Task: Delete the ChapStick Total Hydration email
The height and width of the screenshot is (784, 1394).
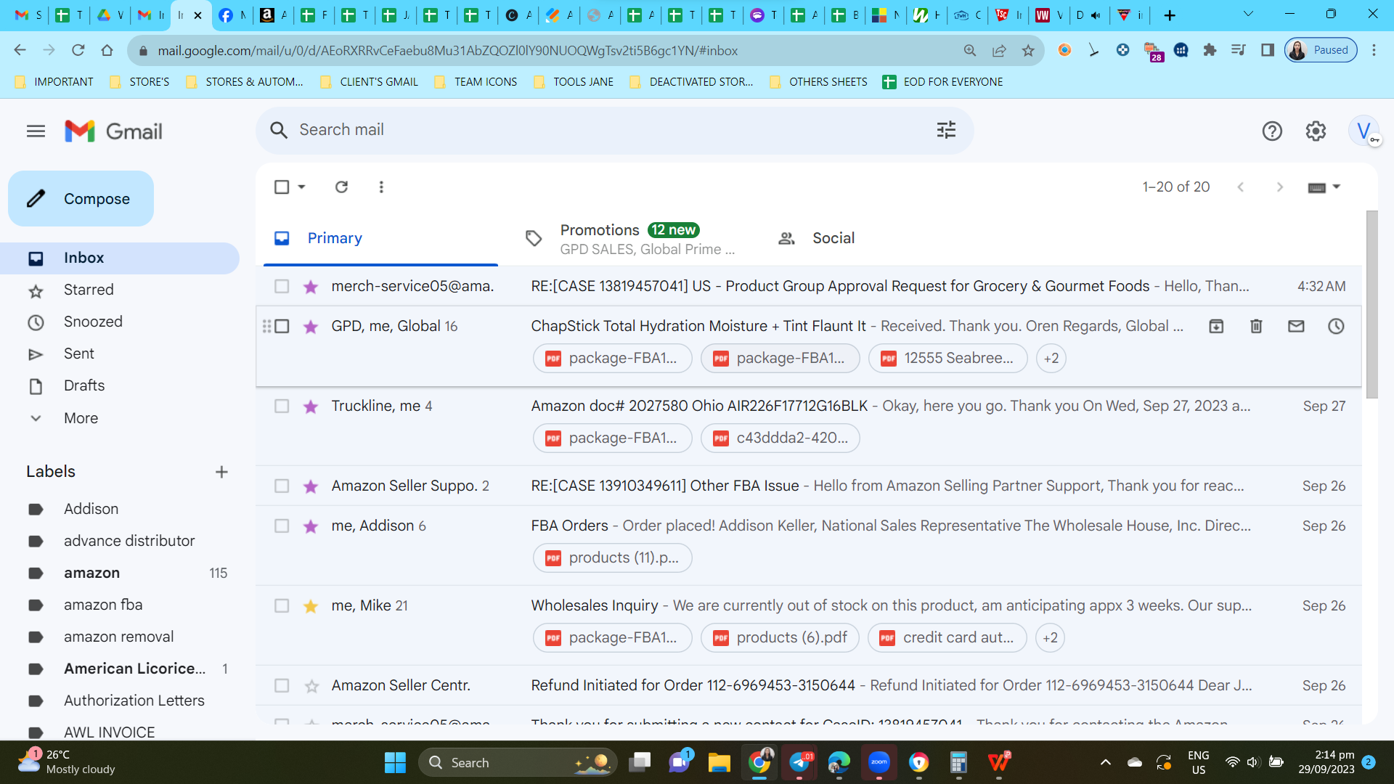Action: tap(1256, 327)
